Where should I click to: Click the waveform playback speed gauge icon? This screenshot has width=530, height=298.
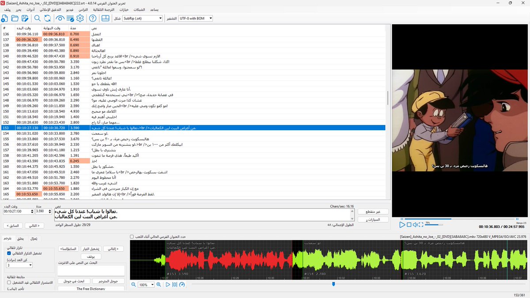[182, 285]
